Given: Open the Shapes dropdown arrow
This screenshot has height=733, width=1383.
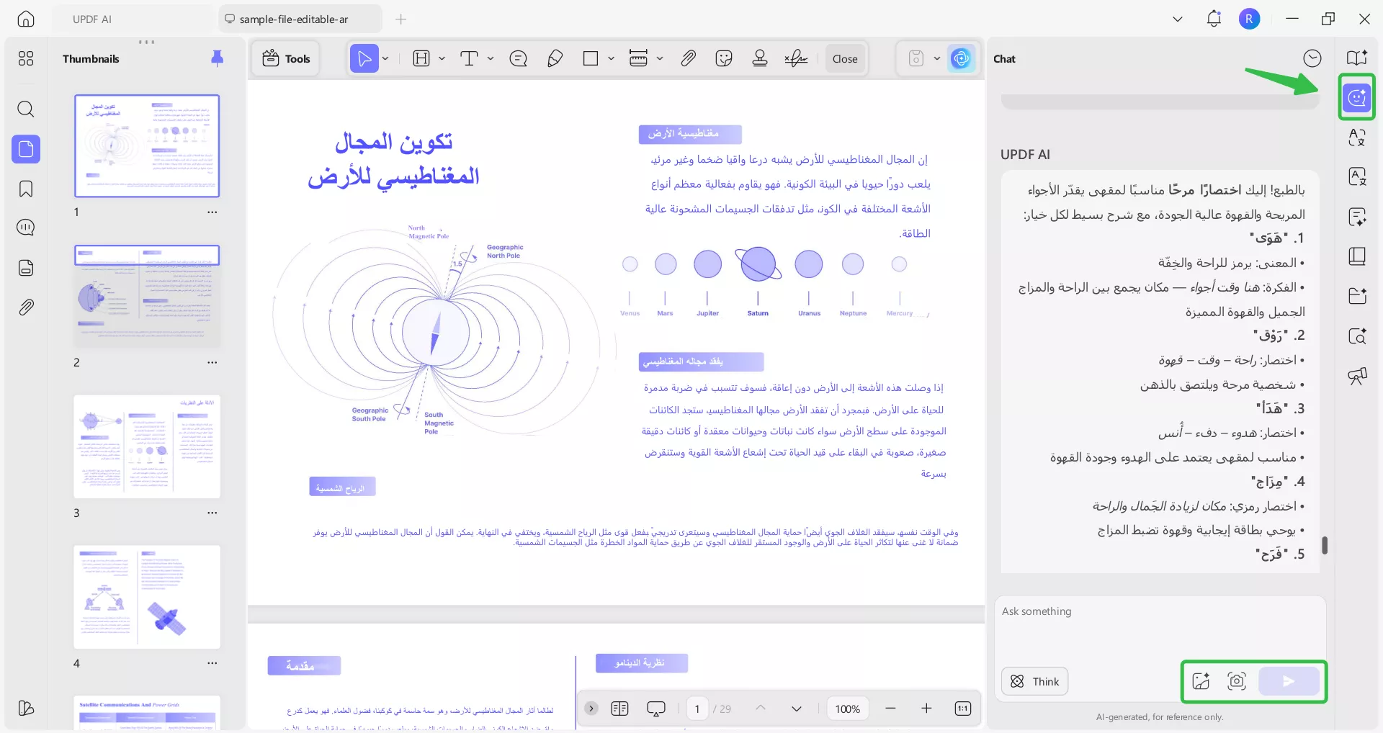Looking at the screenshot, I should pos(611,58).
